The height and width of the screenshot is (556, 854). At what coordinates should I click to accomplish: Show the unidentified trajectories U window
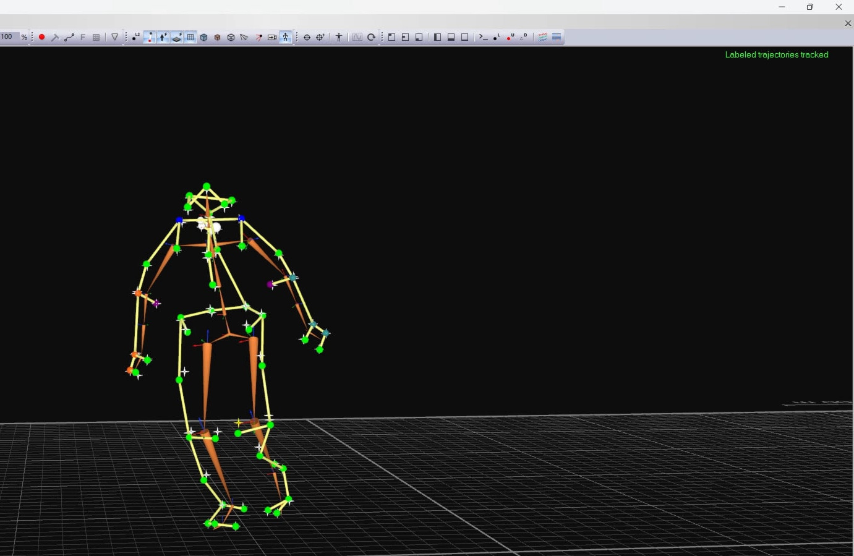coord(510,37)
